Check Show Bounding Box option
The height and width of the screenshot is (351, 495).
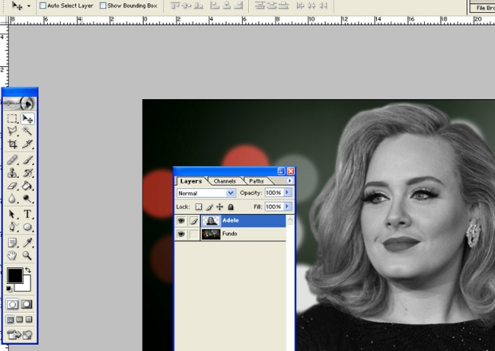click(103, 5)
